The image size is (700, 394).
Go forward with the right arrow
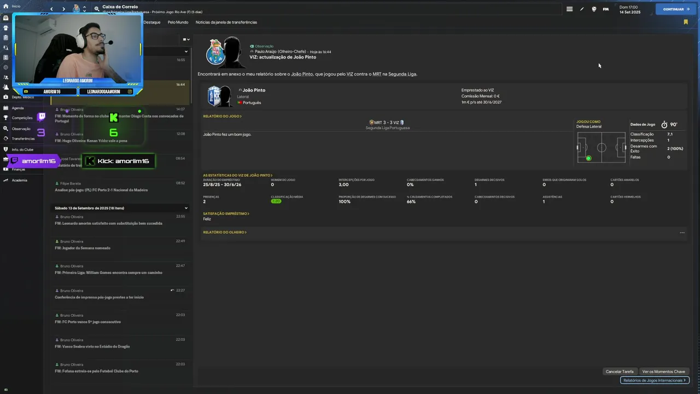[63, 9]
